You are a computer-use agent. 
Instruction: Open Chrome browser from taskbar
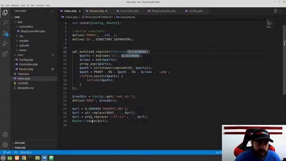(24, 158)
